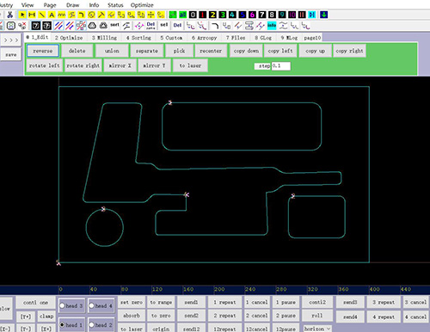Select the head 4 radio button

[x=91, y=306]
